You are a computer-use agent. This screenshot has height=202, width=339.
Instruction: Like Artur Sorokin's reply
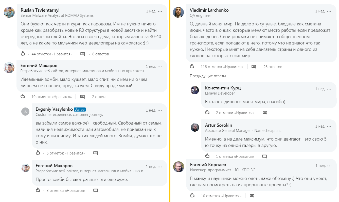[207, 156]
